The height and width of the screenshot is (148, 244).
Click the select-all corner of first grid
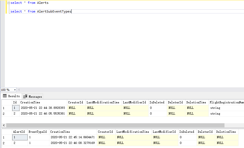(7, 102)
